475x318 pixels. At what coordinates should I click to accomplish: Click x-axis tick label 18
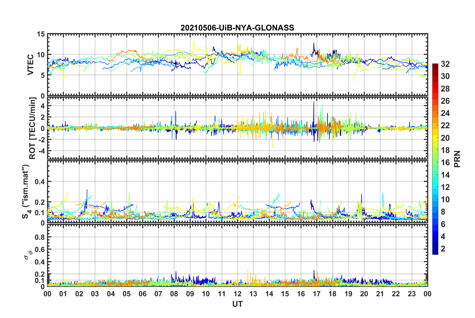[333, 294]
